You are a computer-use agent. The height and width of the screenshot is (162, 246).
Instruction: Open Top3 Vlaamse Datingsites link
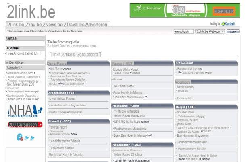click(x=24, y=77)
